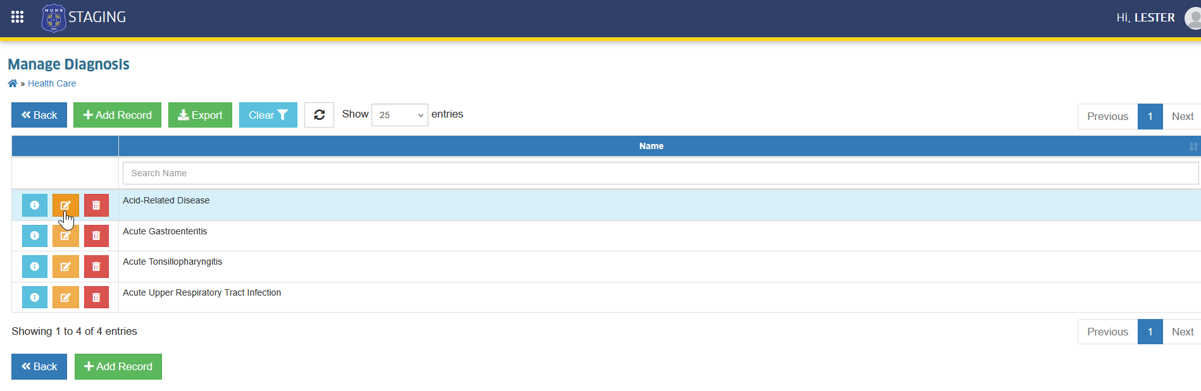View info for Acute Upper Respiratory Tract Infection
1201x391 pixels.
(35, 298)
